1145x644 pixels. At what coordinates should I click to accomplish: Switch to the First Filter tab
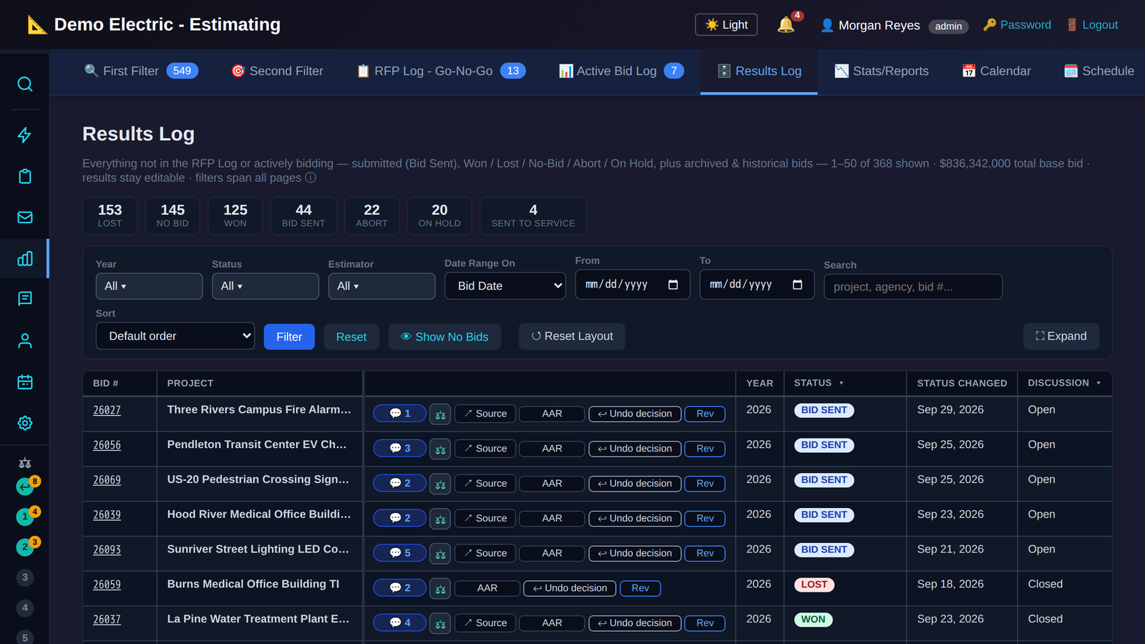tap(141, 71)
